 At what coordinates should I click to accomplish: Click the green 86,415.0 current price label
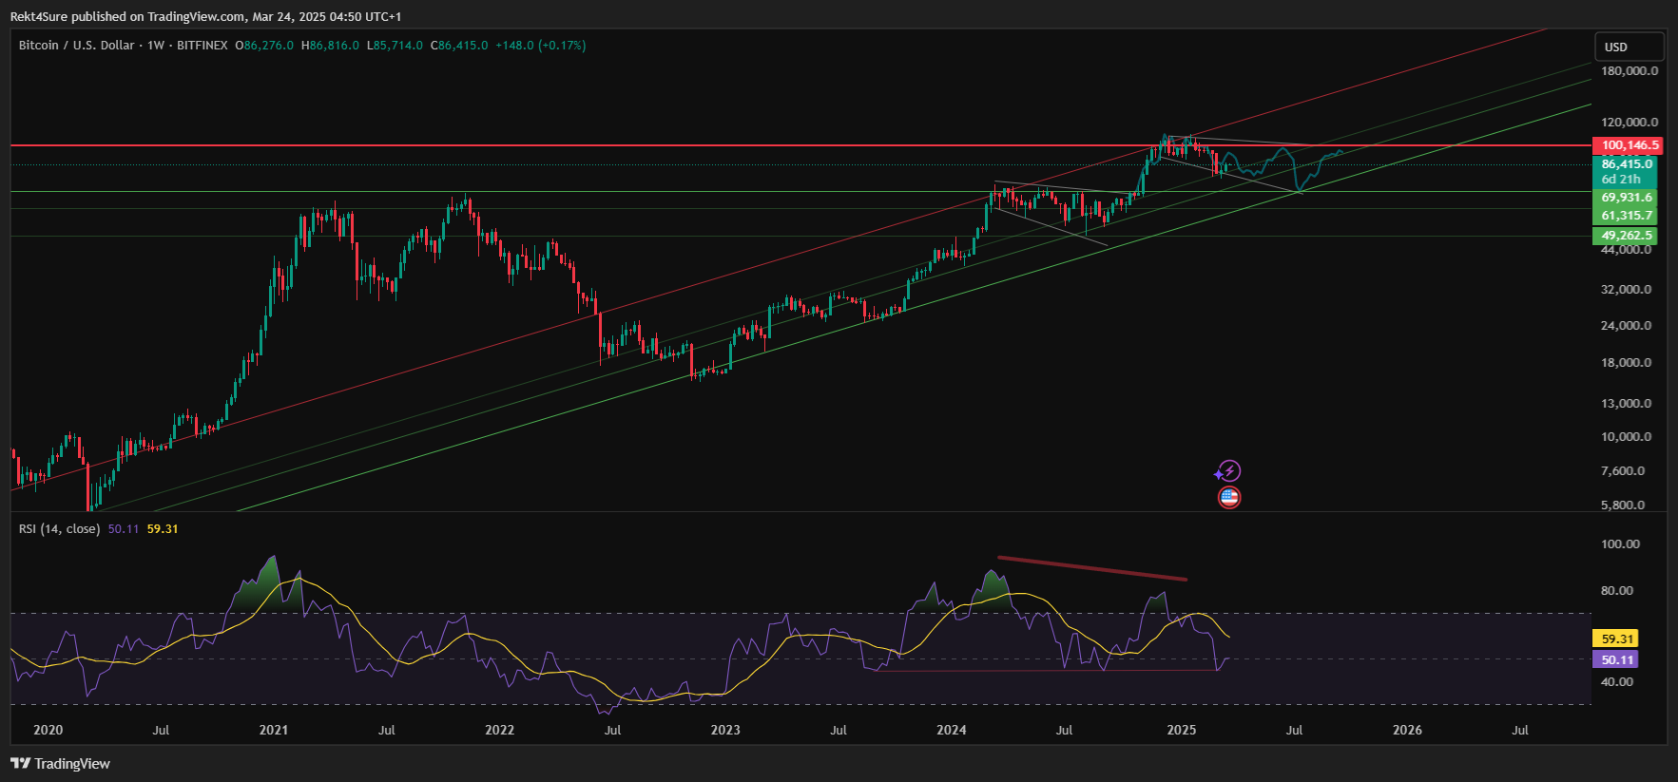pos(1626,164)
